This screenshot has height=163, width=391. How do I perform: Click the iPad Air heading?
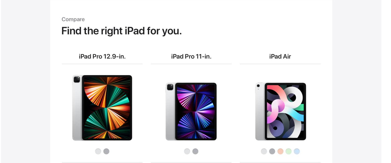point(280,56)
